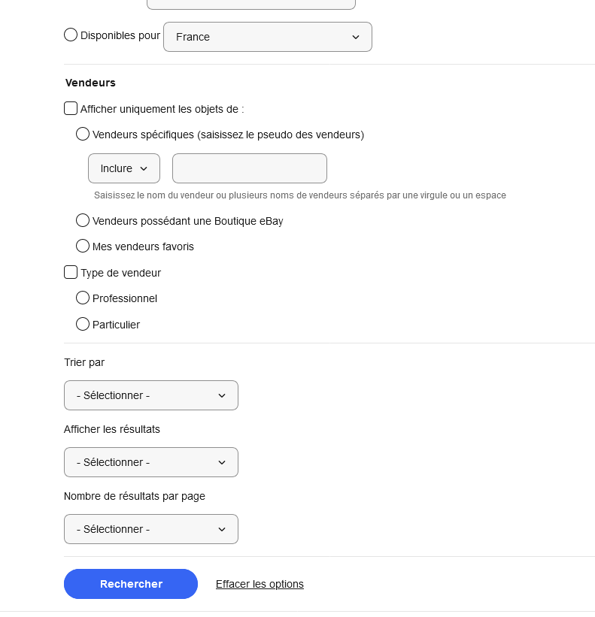Enable the "Type de vendeur" checkbox
This screenshot has height=617, width=595.
(x=71, y=273)
